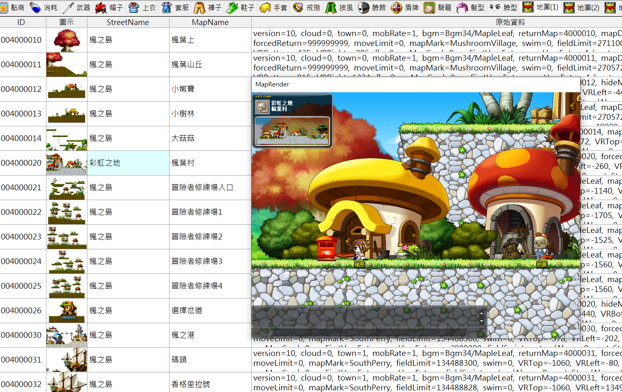622x392 pixels.
Task: Open the 手套 gloves tab
Action: click(x=274, y=7)
